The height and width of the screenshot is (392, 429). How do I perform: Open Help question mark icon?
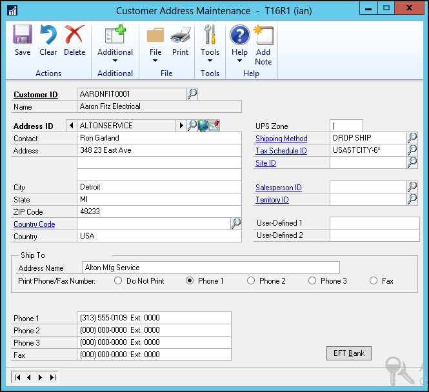[x=240, y=35]
